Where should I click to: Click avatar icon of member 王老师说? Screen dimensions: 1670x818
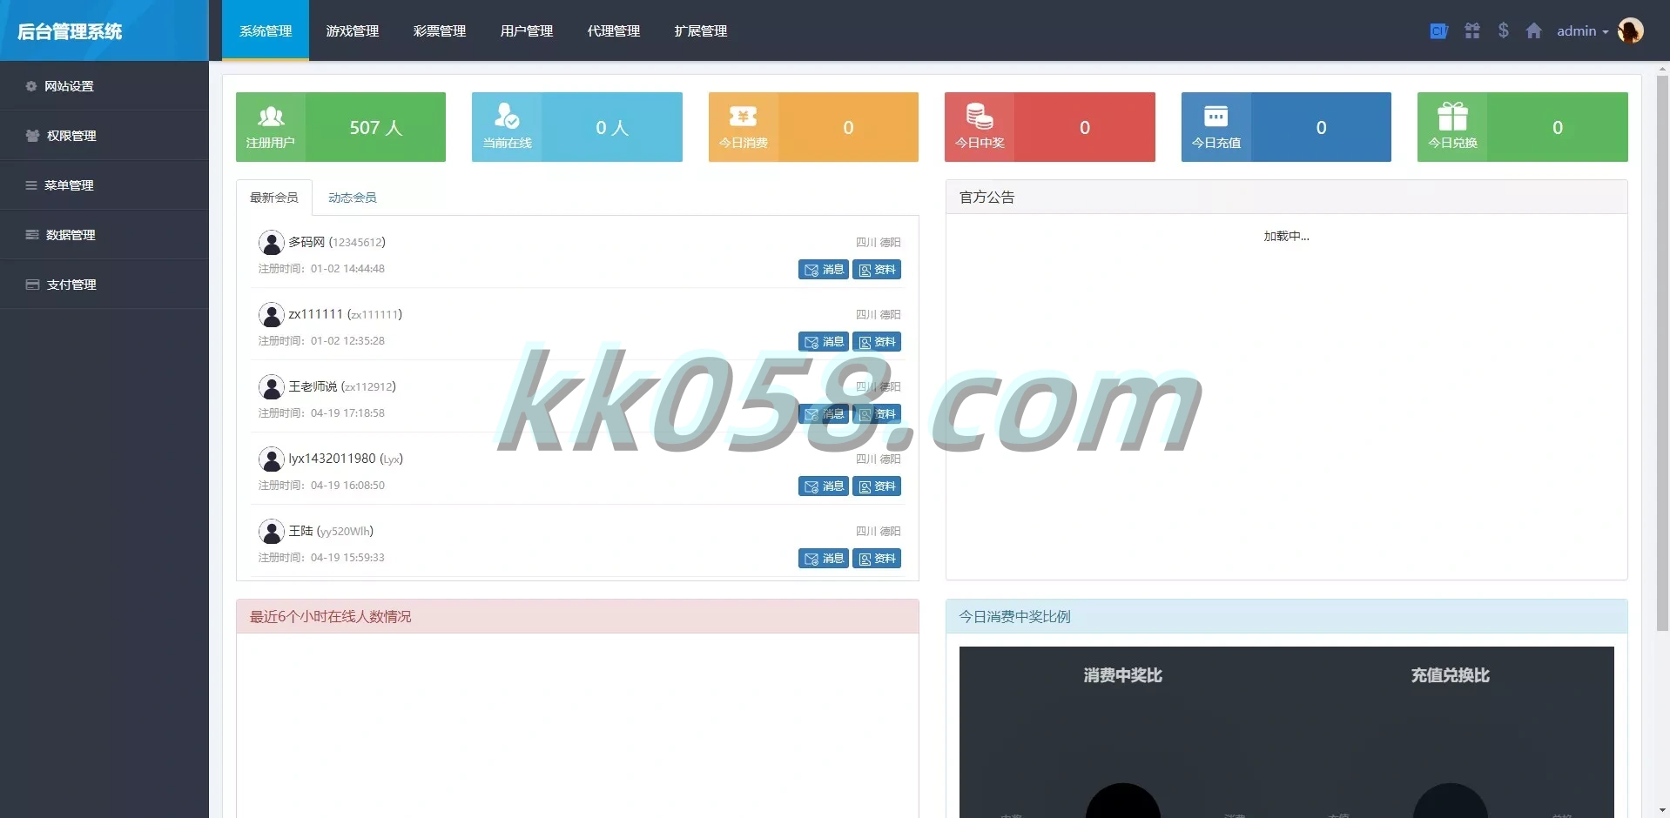[x=272, y=387]
